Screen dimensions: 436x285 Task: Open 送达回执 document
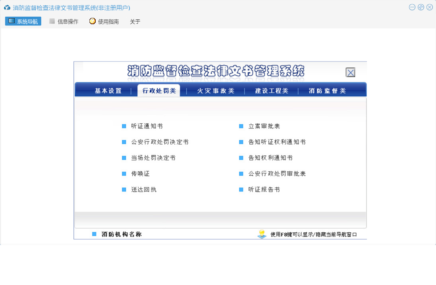pos(144,189)
